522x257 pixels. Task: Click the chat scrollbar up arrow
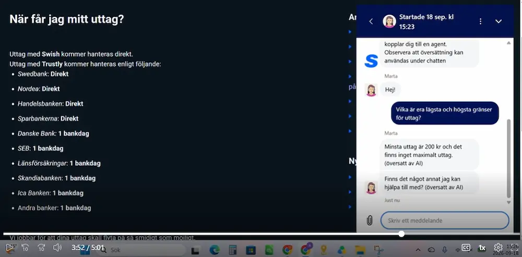point(508,43)
